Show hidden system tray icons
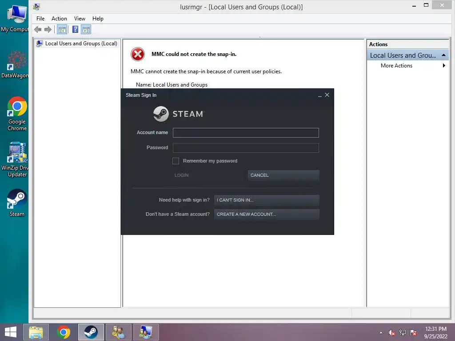 point(381,333)
